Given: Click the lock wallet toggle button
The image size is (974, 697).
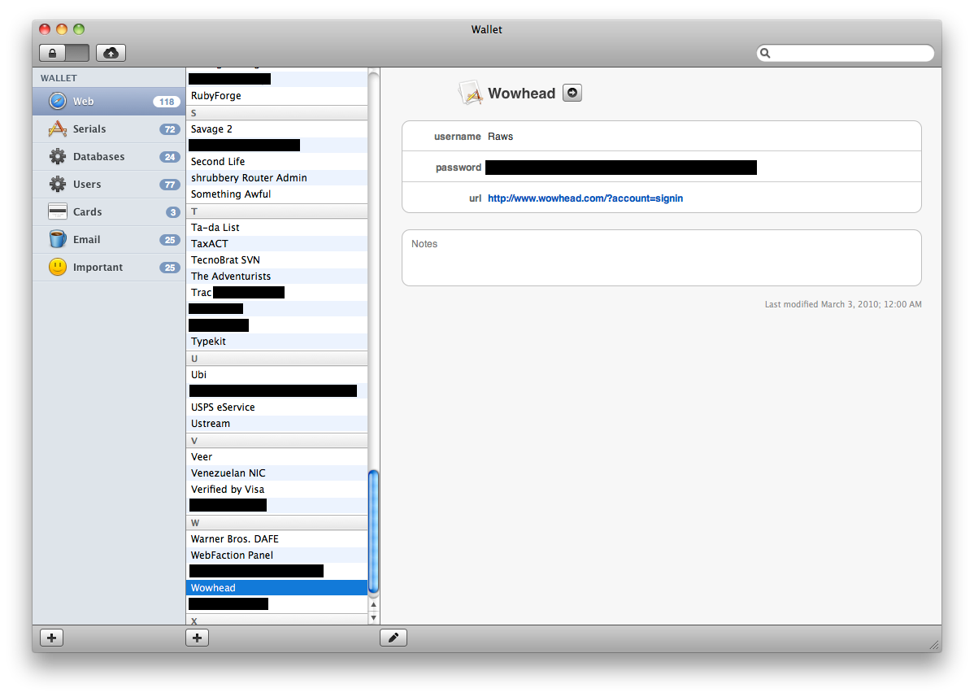Looking at the screenshot, I should 64,54.
